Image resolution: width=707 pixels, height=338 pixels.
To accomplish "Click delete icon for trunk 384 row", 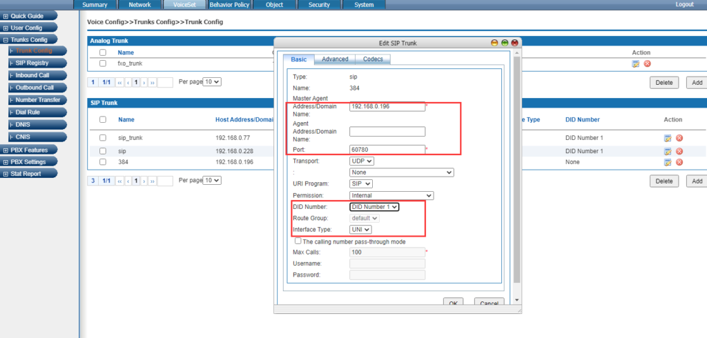I will coord(679,162).
